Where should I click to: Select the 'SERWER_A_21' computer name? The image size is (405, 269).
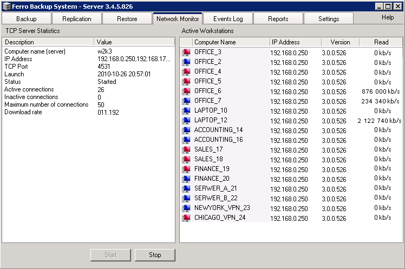click(x=215, y=188)
